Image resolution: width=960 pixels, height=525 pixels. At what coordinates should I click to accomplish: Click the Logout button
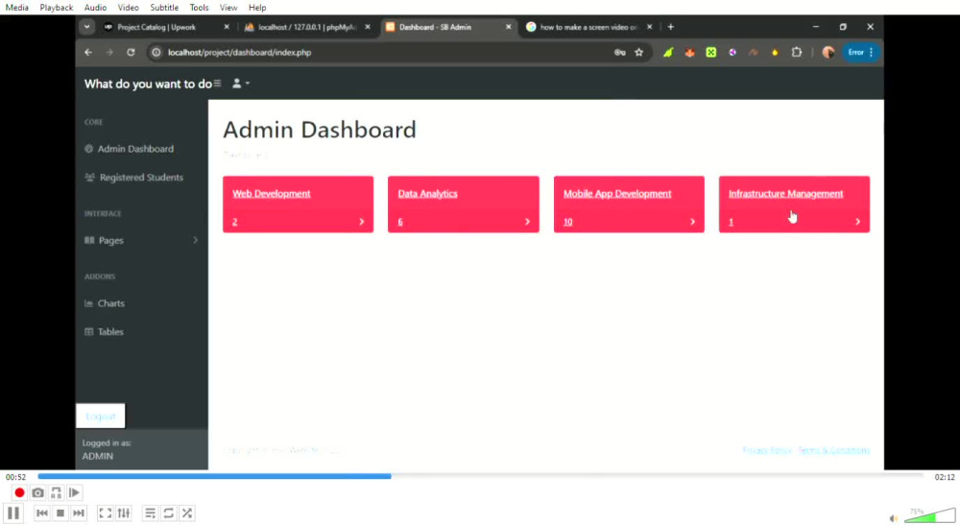pos(101,417)
